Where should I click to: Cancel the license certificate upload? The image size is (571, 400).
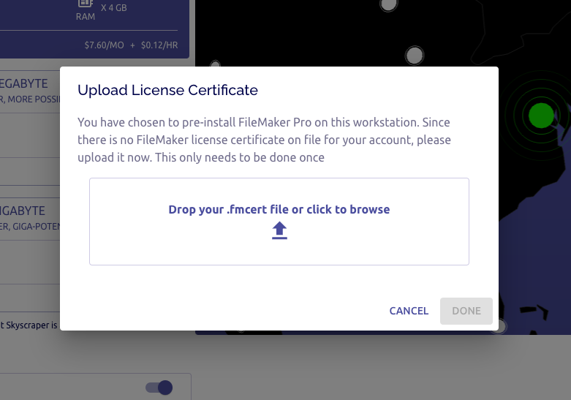point(409,311)
